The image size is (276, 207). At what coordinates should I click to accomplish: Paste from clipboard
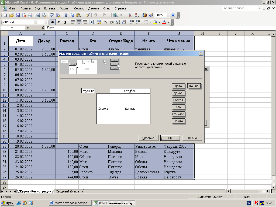pos(78,15)
